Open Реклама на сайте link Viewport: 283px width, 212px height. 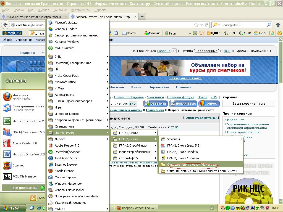(185, 78)
